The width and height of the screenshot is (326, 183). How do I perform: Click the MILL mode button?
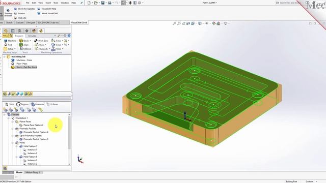5,36
